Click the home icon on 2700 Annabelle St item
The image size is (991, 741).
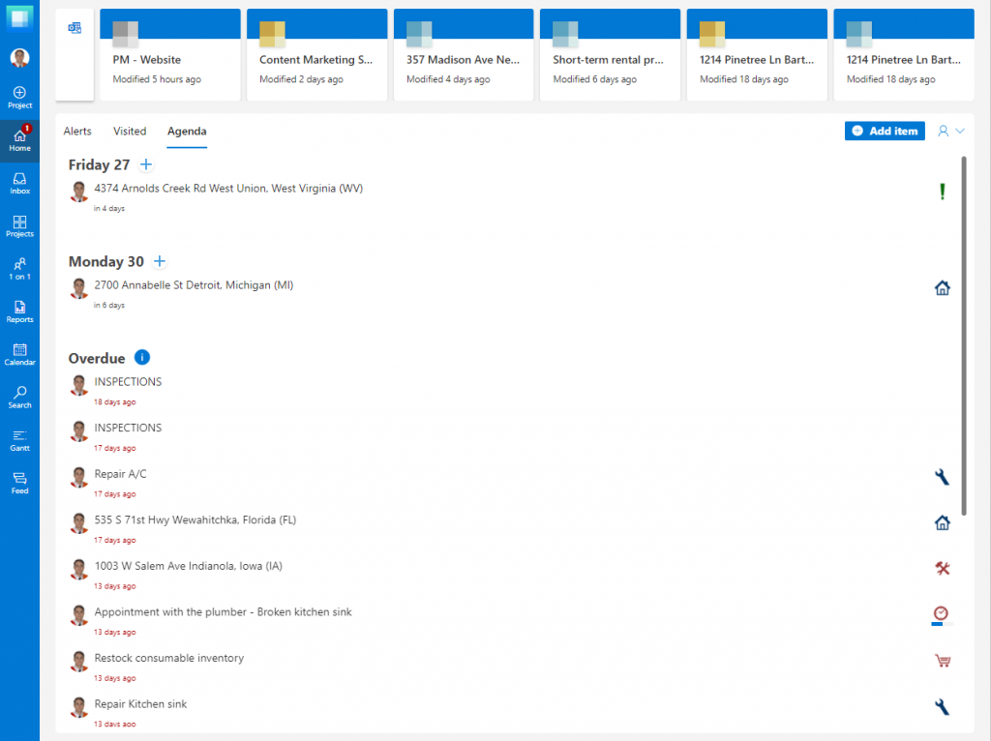[943, 287]
